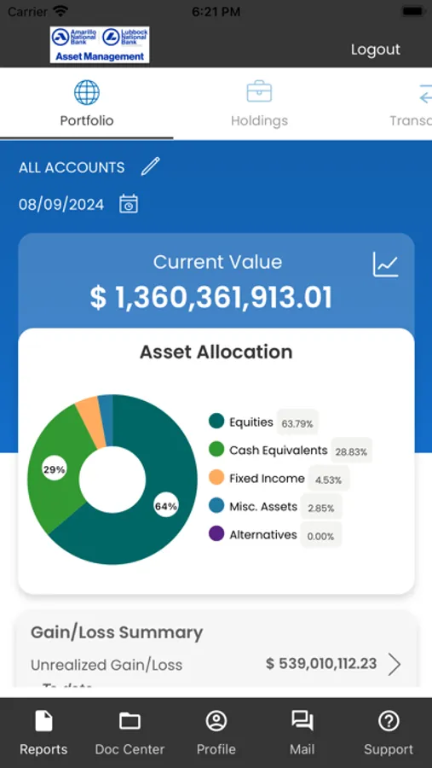
Task: Select the date 08/09/2024
Action: (61, 204)
